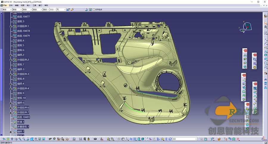Activate Fly mode in view toolbar

coord(4,139)
